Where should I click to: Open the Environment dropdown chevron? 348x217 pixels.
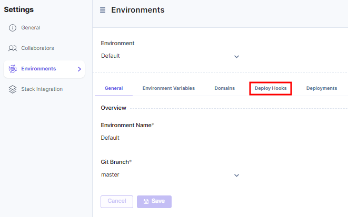[x=236, y=56]
